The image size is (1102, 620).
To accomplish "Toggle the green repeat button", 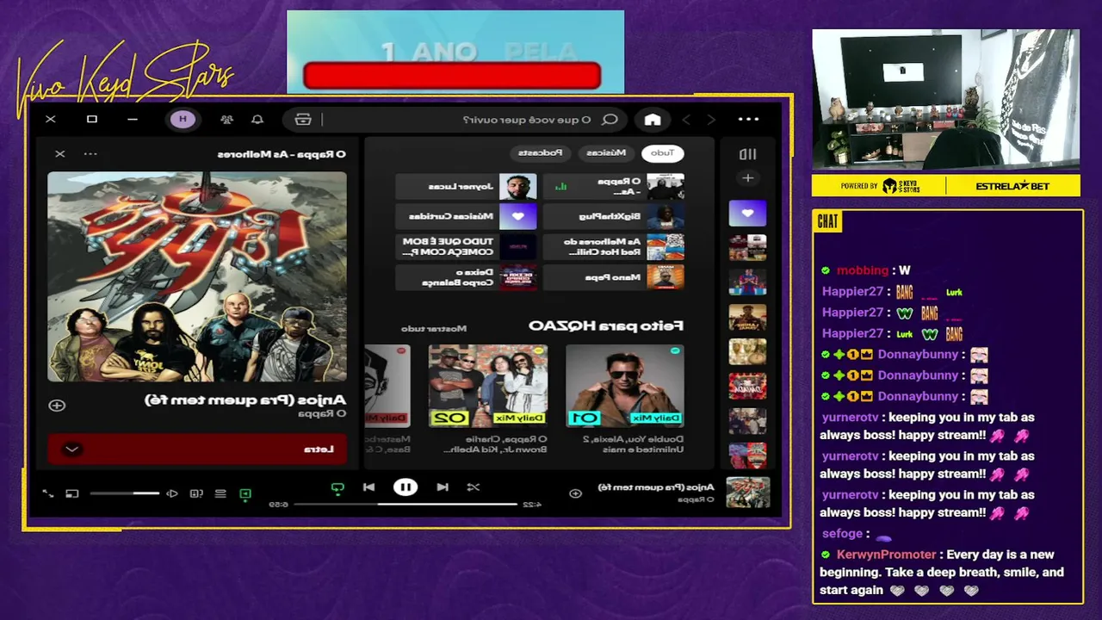I will point(337,488).
